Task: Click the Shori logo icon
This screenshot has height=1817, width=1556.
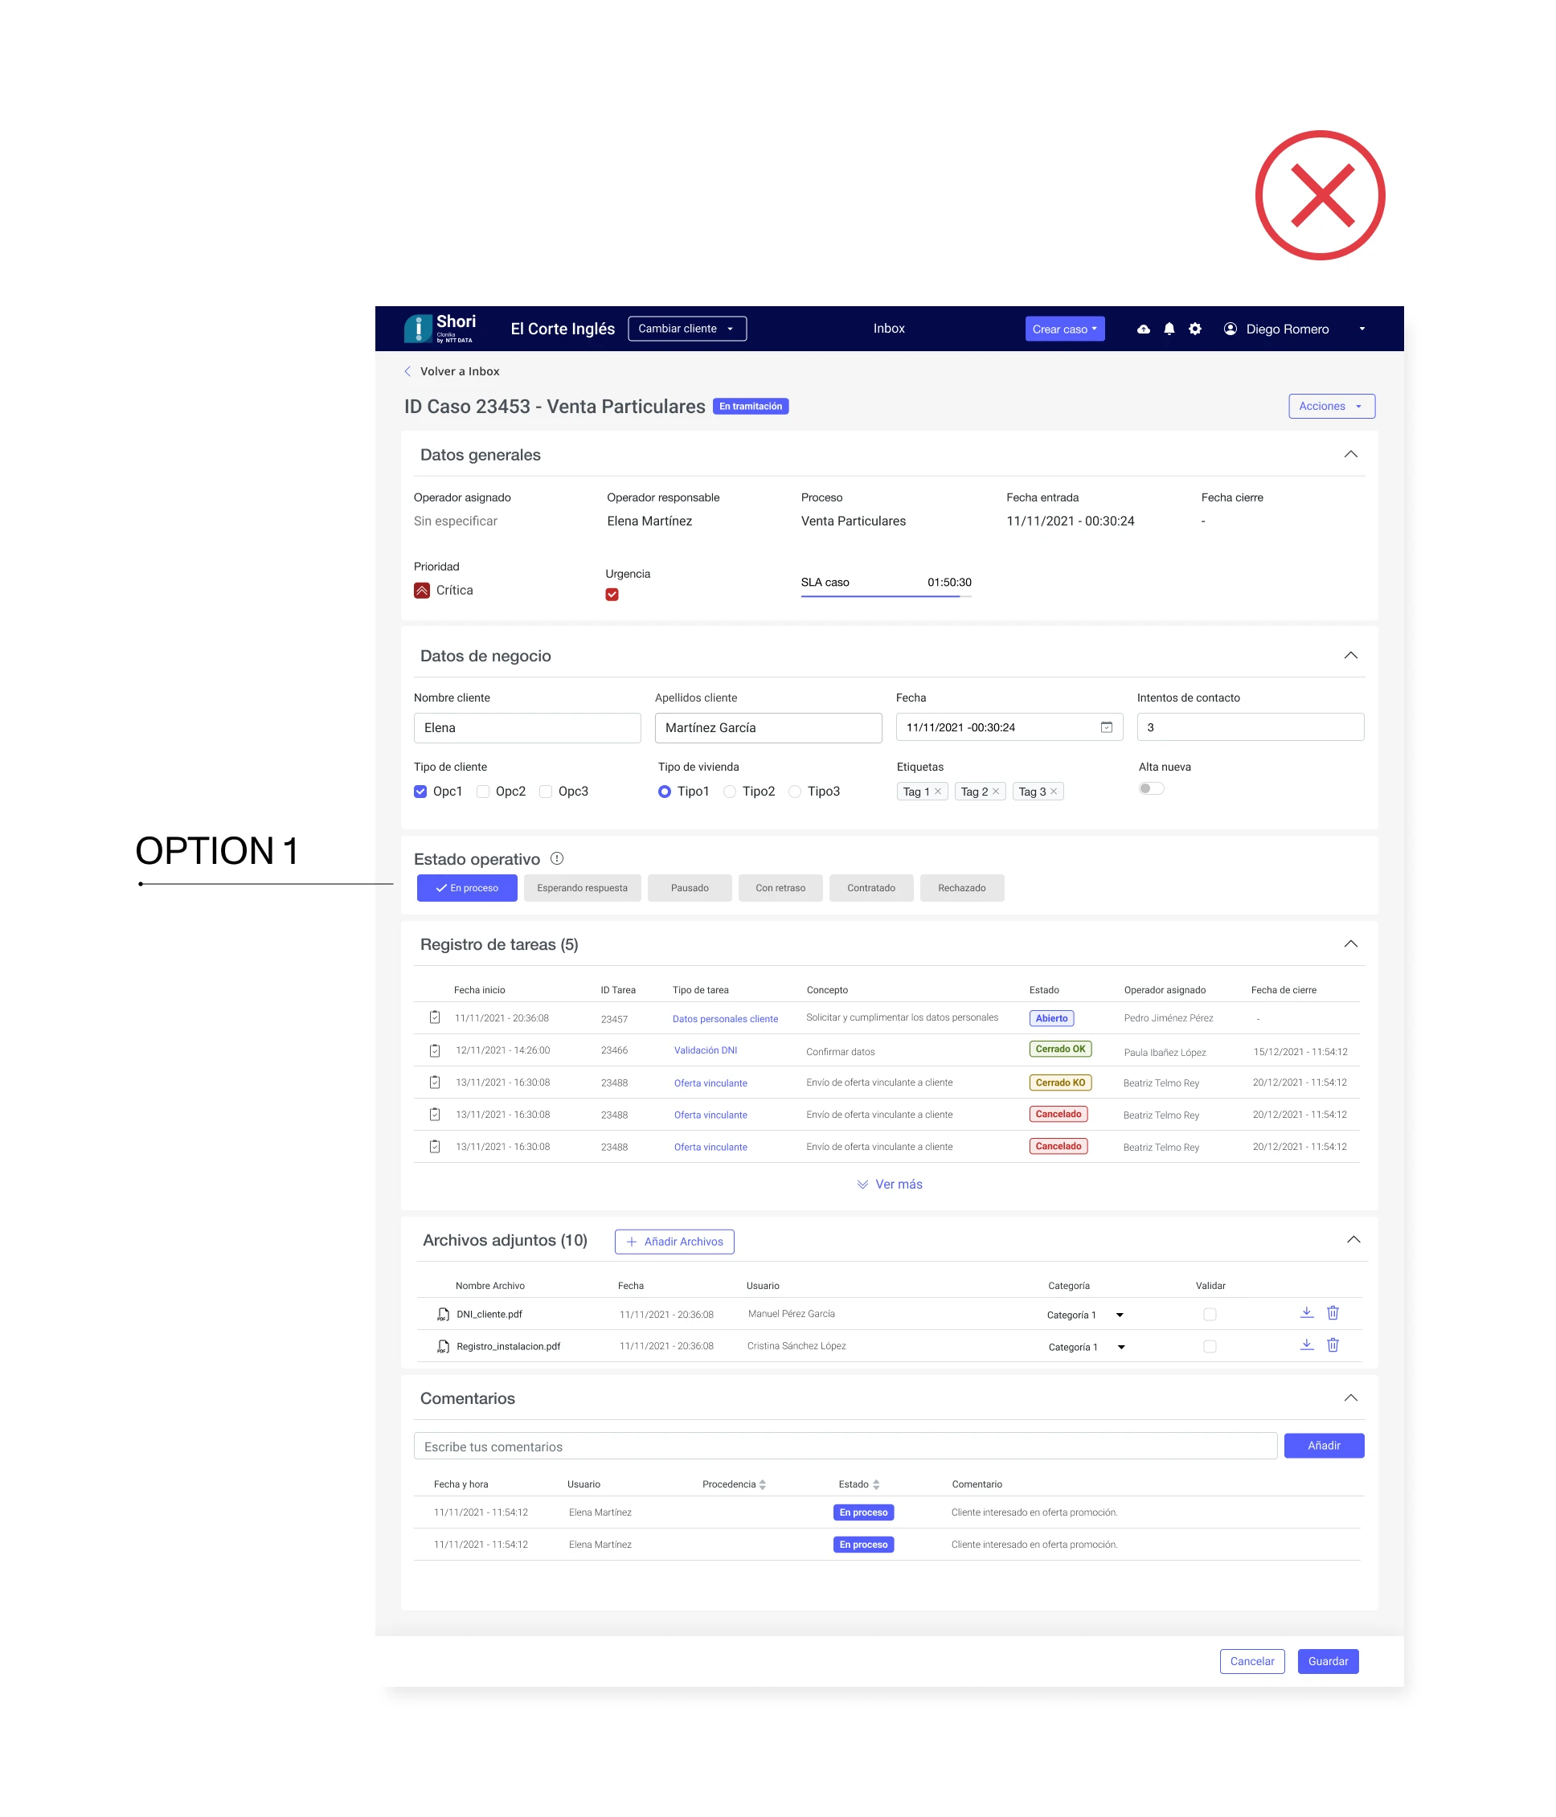Action: [x=417, y=329]
